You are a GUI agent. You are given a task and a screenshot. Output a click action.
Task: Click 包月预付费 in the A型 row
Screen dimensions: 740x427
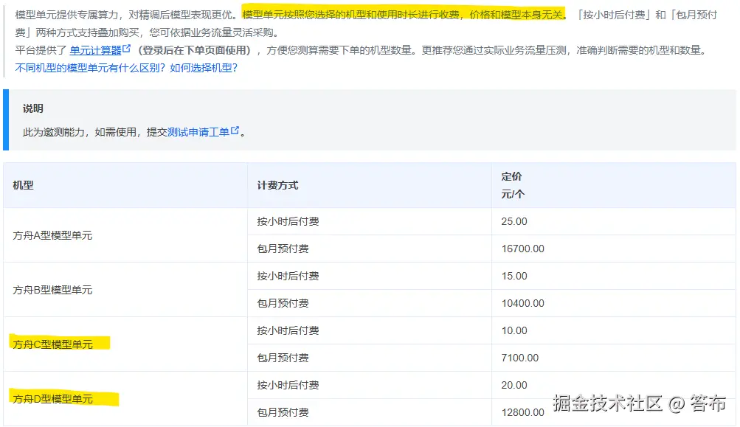[x=283, y=249]
